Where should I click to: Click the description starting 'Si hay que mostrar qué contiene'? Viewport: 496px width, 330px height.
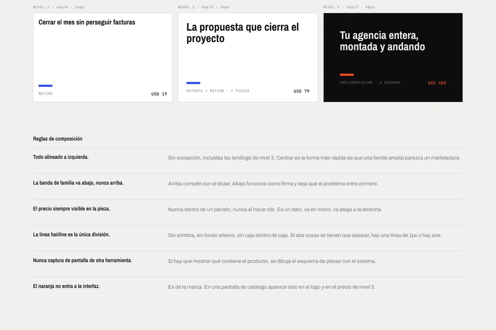click(272, 261)
